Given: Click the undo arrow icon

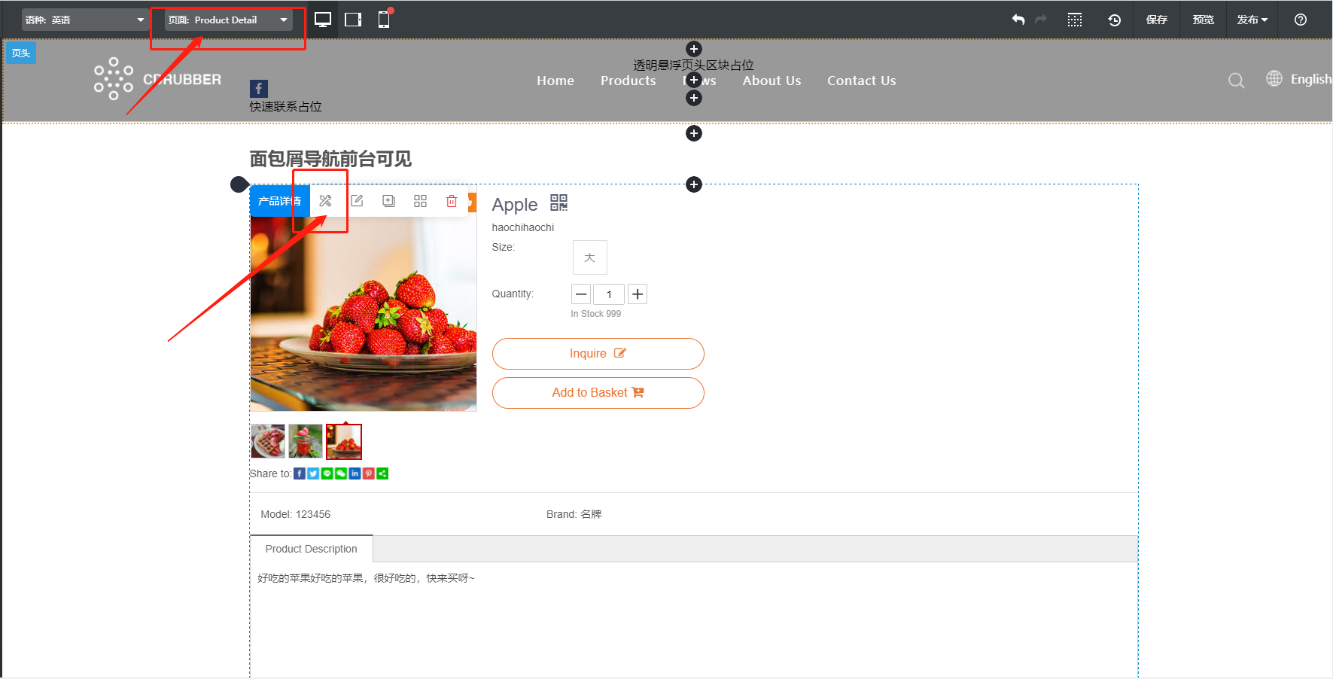Looking at the screenshot, I should [x=1018, y=20].
